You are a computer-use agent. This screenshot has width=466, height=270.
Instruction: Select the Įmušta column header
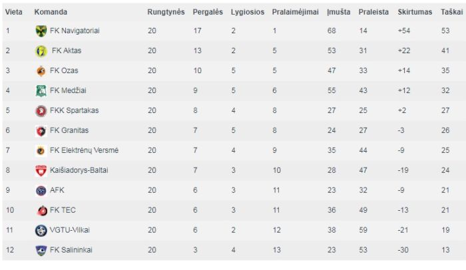click(338, 12)
